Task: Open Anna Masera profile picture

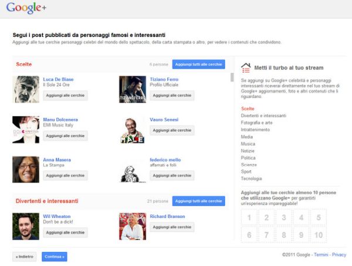Action: (x=26, y=169)
